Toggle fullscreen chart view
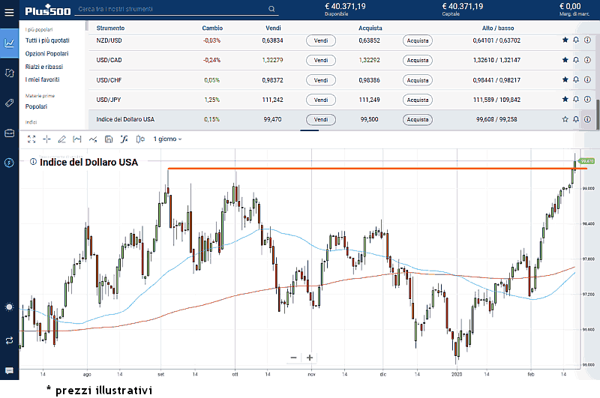The height and width of the screenshot is (398, 600). point(31,139)
